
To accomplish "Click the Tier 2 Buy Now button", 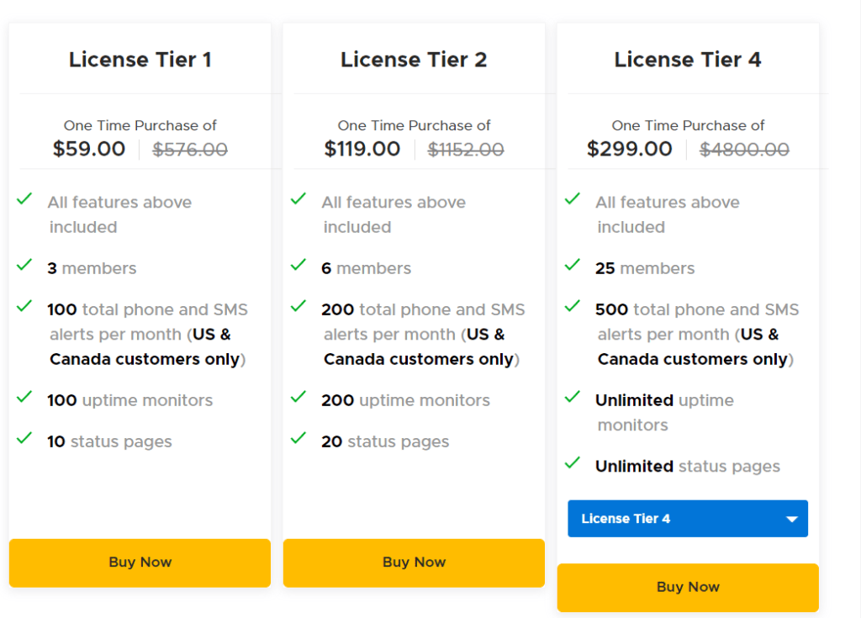I will click(x=414, y=563).
